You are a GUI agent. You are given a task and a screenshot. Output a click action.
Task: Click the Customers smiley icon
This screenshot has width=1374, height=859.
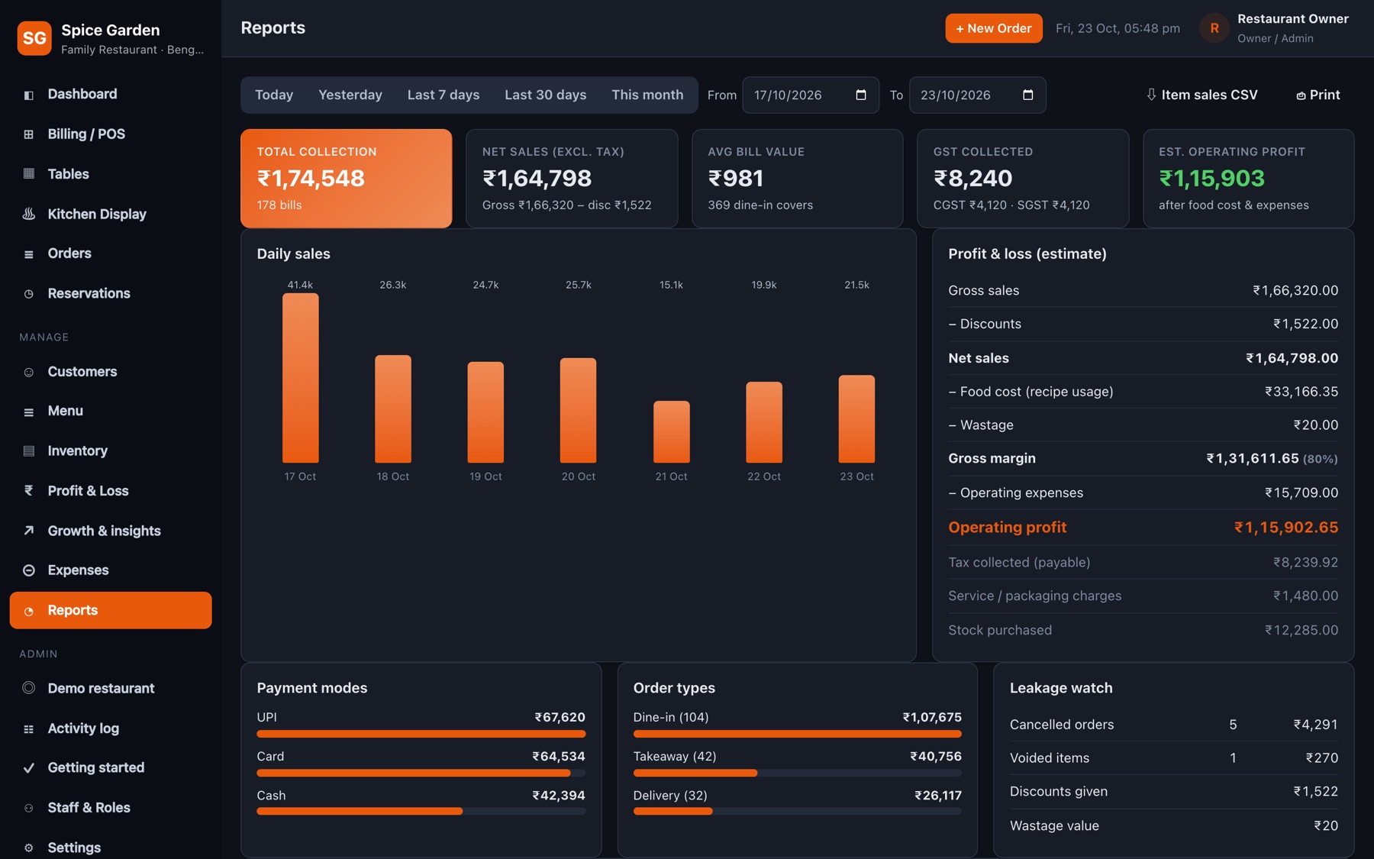pyautogui.click(x=28, y=373)
